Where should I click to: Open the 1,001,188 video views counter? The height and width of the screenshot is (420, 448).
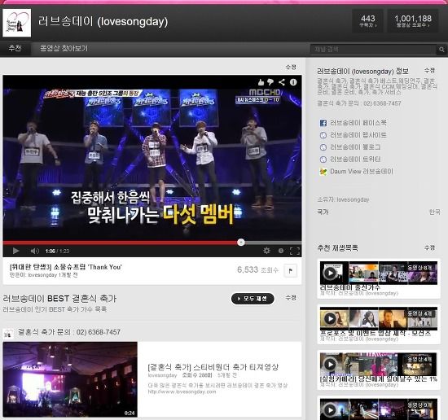tap(413, 21)
